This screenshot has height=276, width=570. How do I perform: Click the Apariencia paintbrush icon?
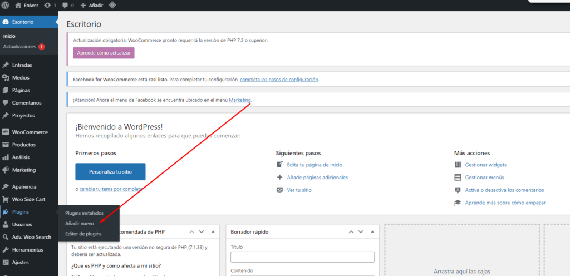6,186
